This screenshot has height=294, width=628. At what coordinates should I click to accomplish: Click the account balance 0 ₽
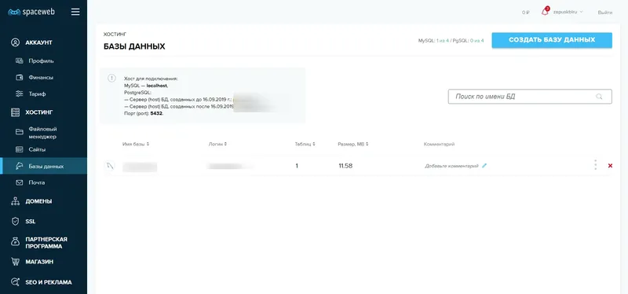pos(525,13)
